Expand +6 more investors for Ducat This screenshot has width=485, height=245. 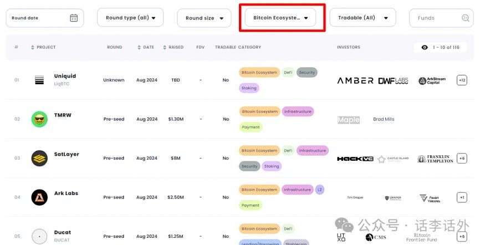tap(462, 236)
